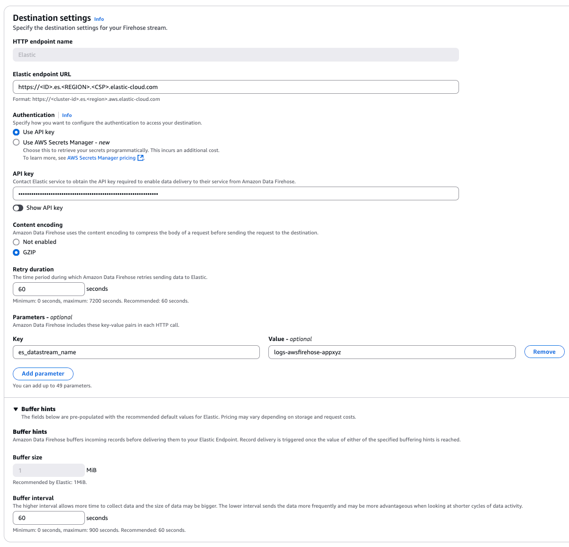Viewport: 569px width, 547px height.
Task: Open the AWS Secrets Manager pricing link
Action: click(101, 158)
